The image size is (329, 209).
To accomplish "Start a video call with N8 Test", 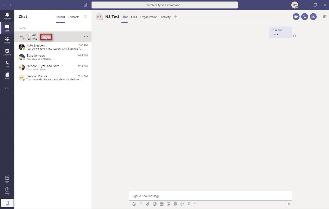I will click(296, 16).
